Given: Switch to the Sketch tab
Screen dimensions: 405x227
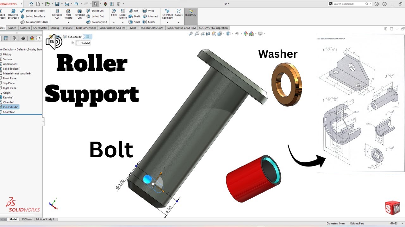Looking at the screenshot, I should coord(12,28).
